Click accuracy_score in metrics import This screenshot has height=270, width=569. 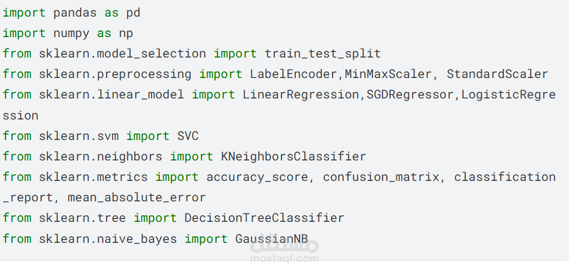pos(257,177)
